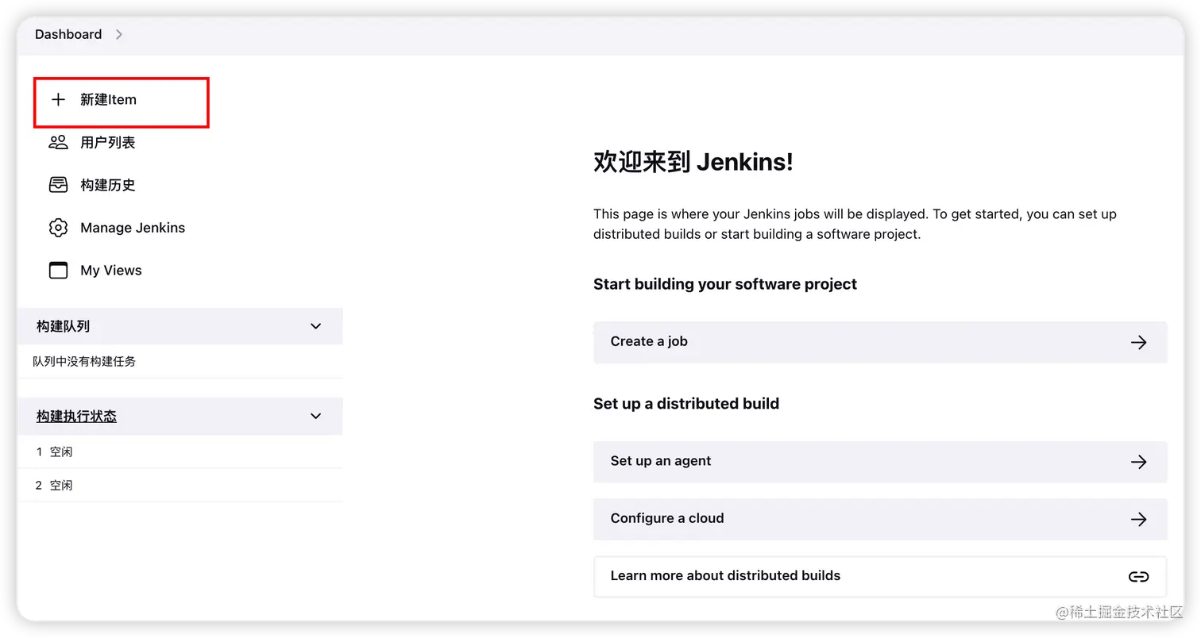
Task: Click the window icon beside My Views
Action: point(58,271)
